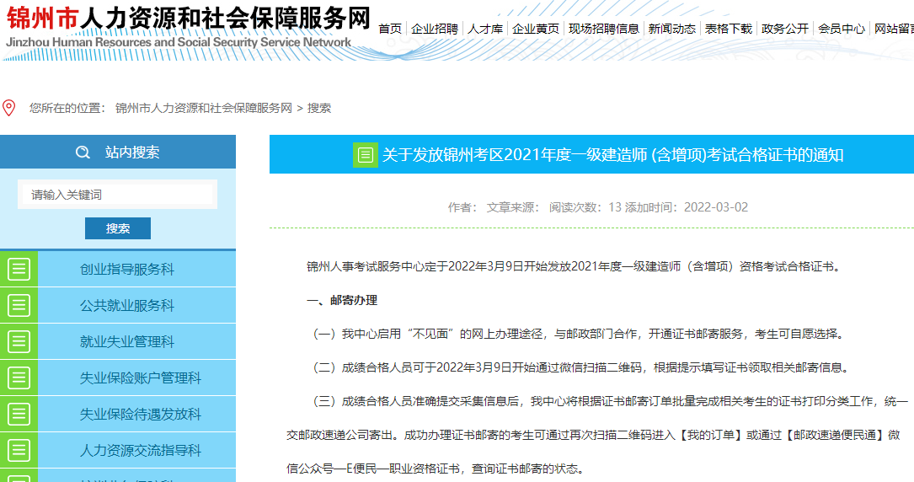The height and width of the screenshot is (482, 914).
Task: Click the list icon next to 公共就业服务科
Action: tap(19, 305)
